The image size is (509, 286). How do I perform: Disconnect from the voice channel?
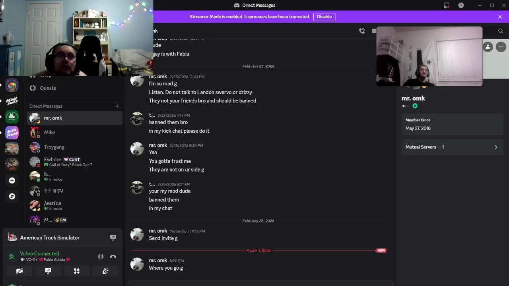[x=113, y=257]
